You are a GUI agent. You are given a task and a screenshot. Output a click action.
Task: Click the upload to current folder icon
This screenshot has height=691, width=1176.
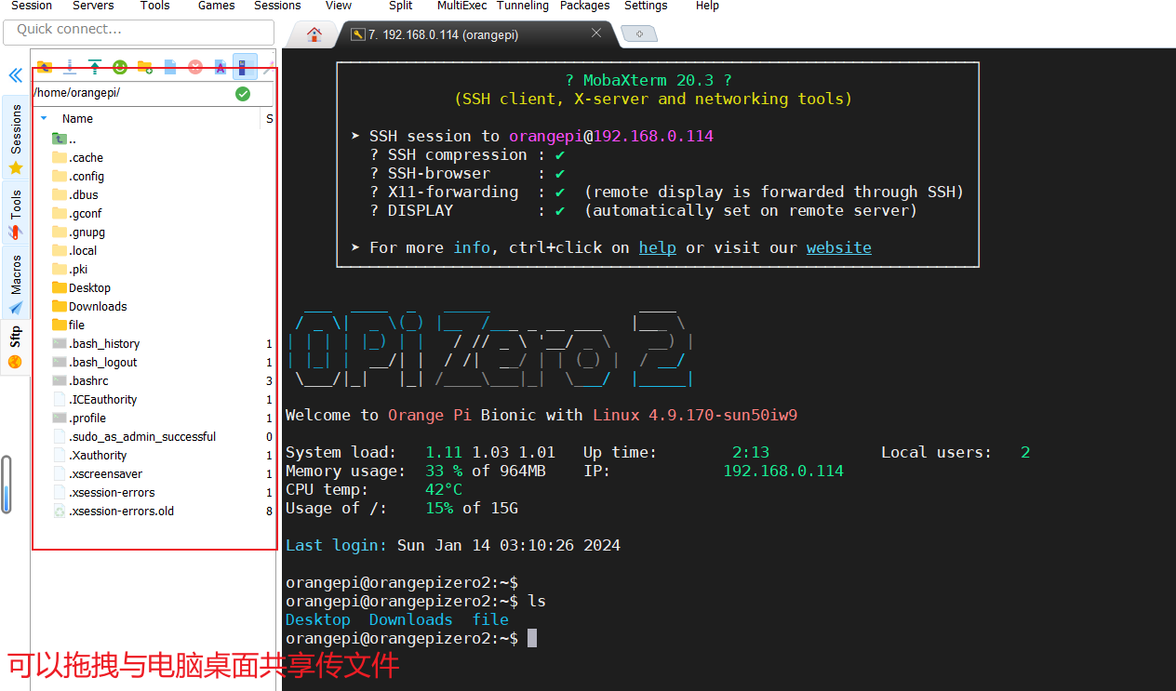click(x=95, y=67)
